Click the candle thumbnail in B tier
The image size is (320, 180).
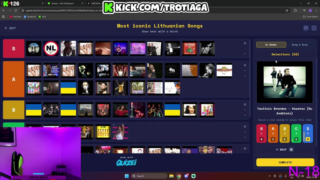click(137, 110)
